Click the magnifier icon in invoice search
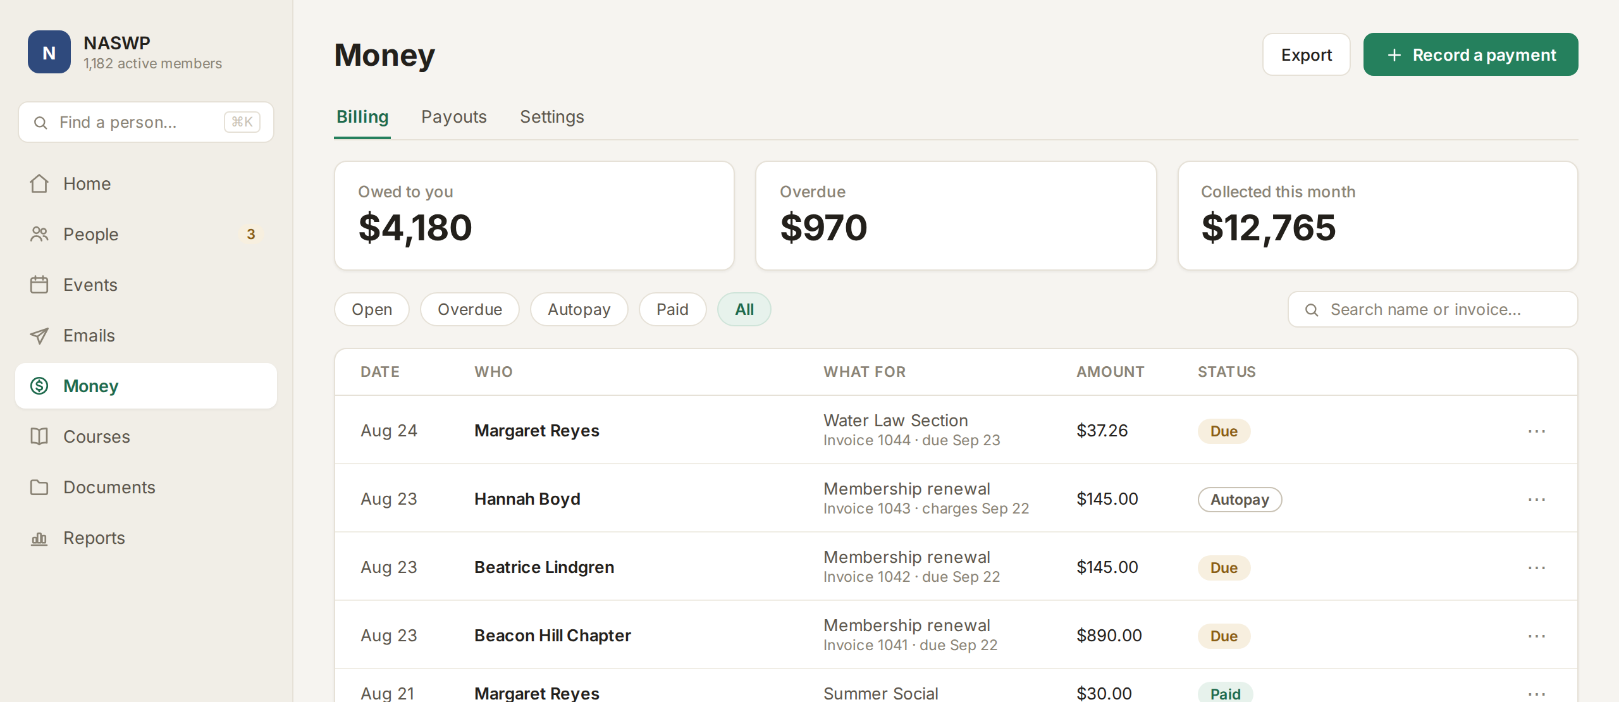Screen dimensions: 1619x702 click(x=1312, y=310)
